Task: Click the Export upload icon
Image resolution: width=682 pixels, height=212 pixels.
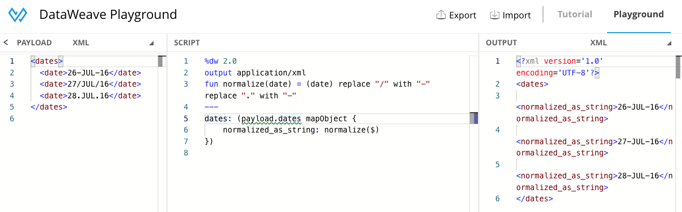Action: point(441,15)
